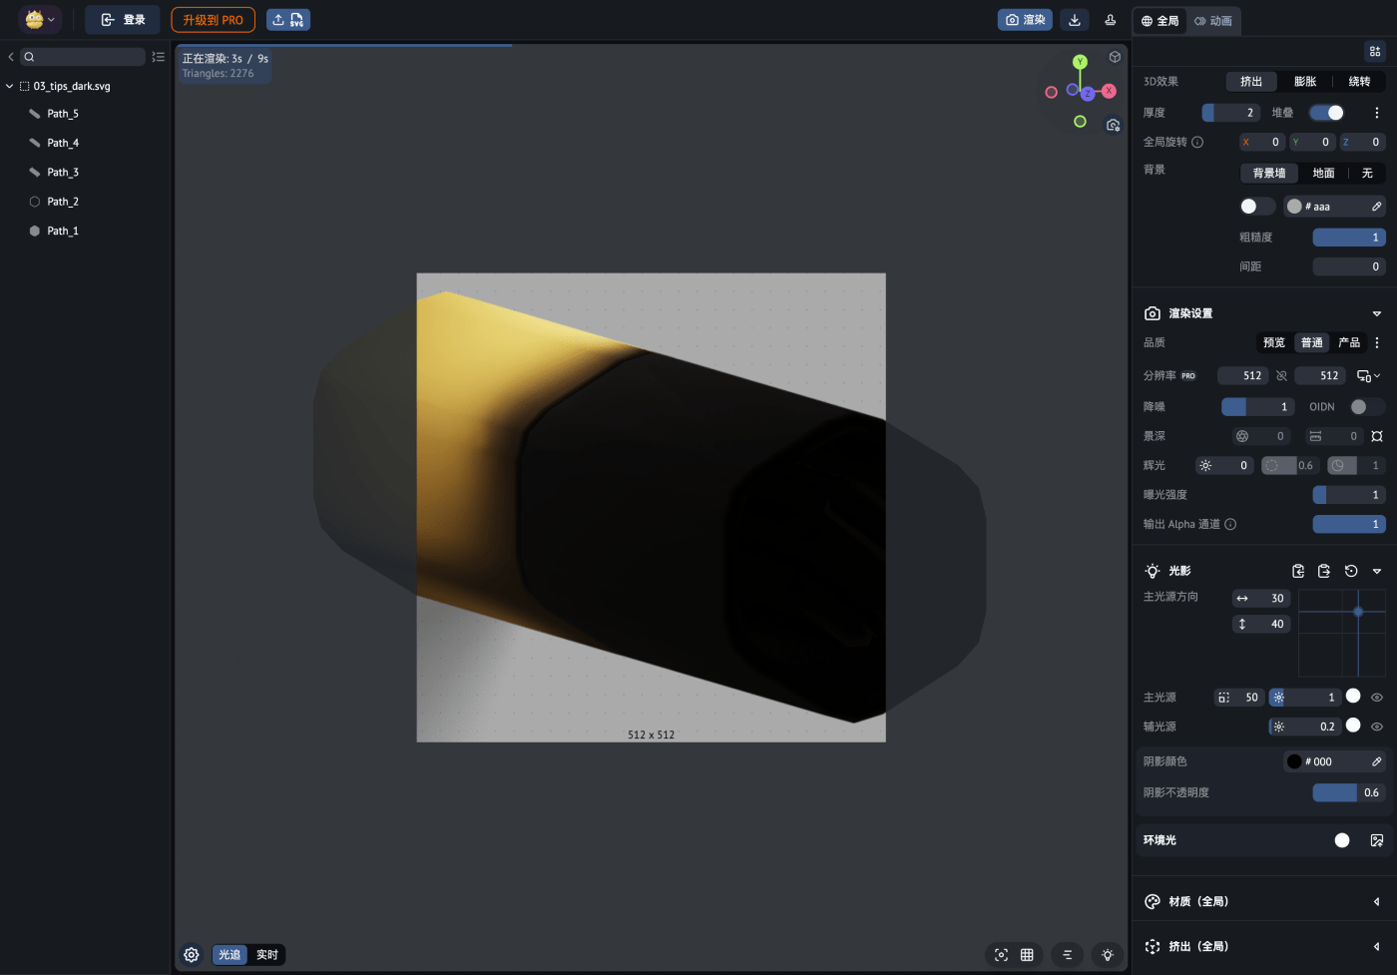Image resolution: width=1397 pixels, height=975 pixels.
Task: Open viewport settings gear icon
Action: (192, 955)
